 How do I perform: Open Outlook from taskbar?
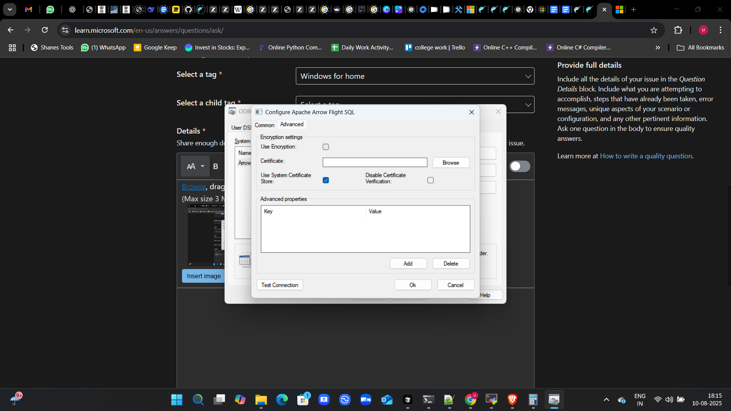tap(386, 400)
